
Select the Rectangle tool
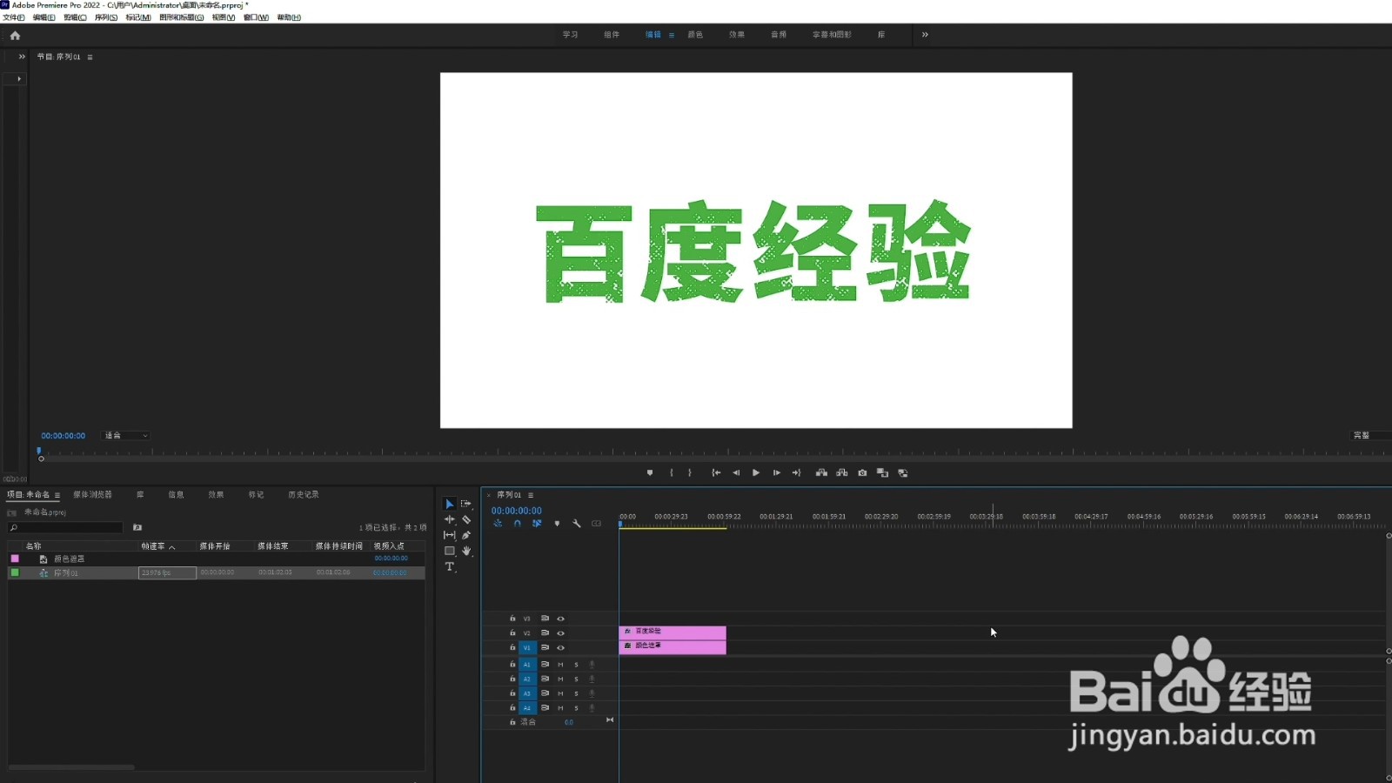tap(450, 551)
